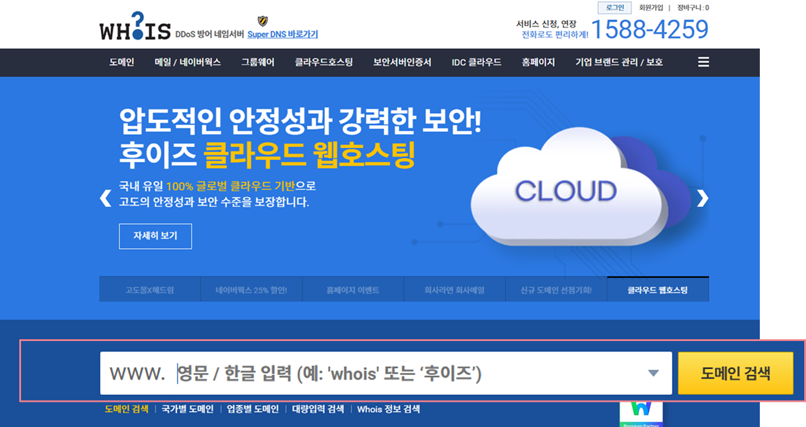This screenshot has height=427, width=806.
Task: Select the 도메인 검색 search mode tab
Action: pos(127,409)
